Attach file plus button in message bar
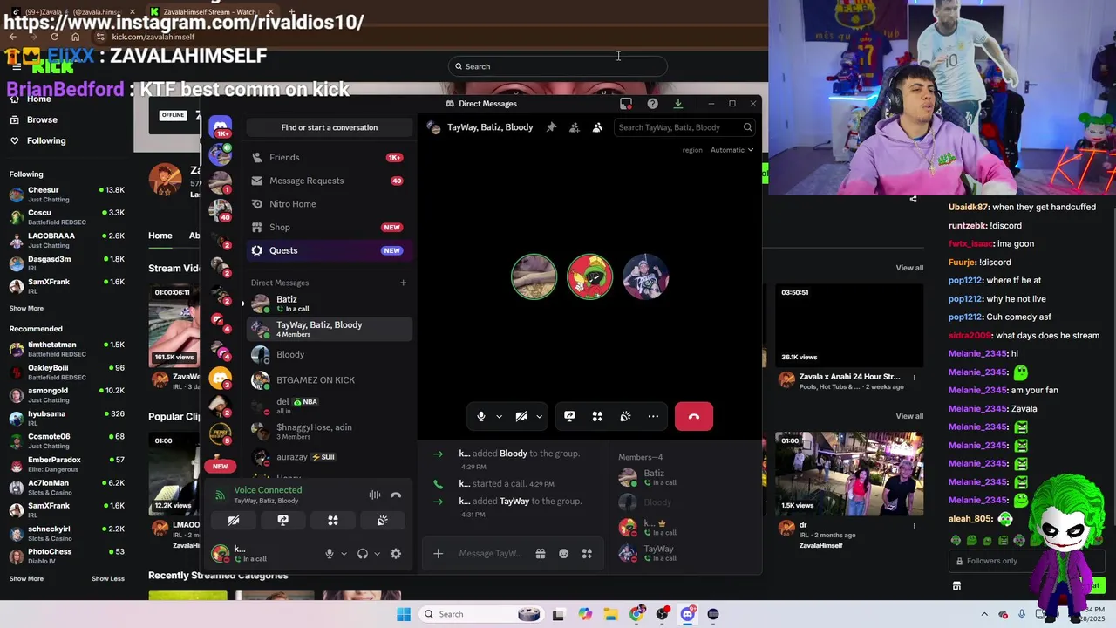Viewport: 1116px width, 628px height. (439, 553)
